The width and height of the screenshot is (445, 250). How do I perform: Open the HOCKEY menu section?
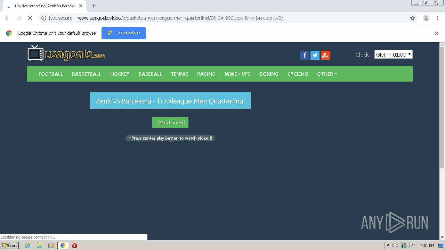pyautogui.click(x=120, y=74)
